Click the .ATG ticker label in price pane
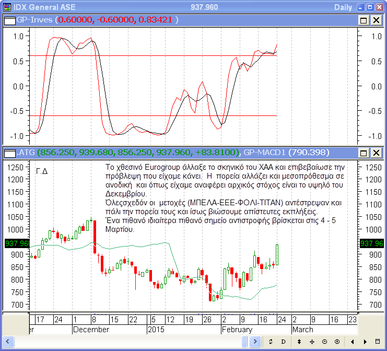Viewport: 387px width, 351px height. tap(26, 153)
